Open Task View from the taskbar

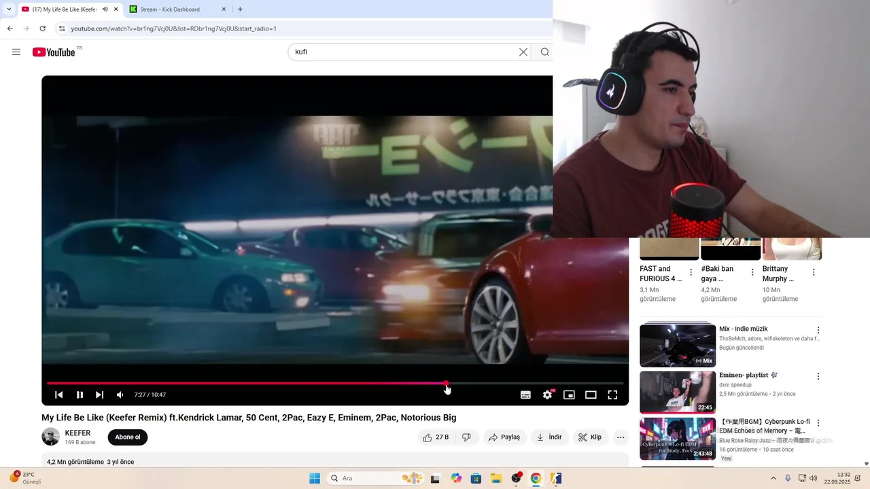tap(435, 478)
